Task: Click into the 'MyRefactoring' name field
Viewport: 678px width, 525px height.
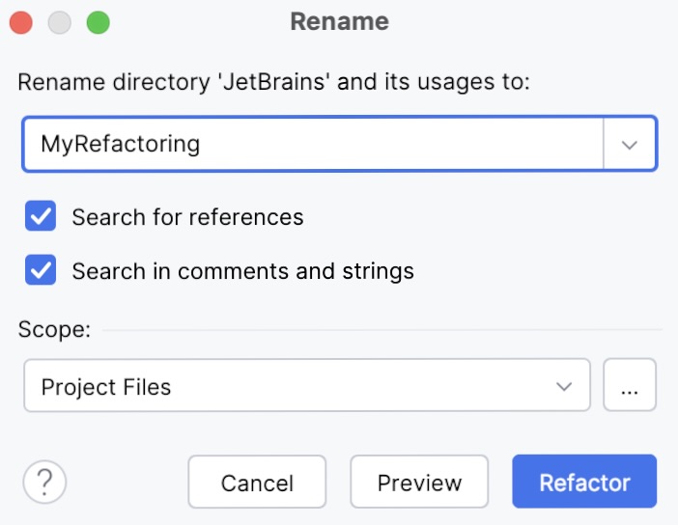Action: pyautogui.click(x=309, y=145)
